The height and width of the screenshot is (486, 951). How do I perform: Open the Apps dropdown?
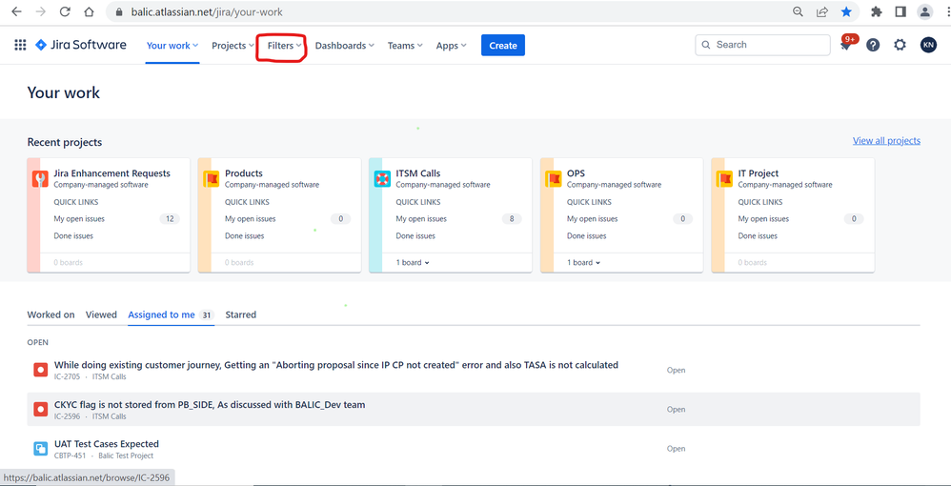coord(452,46)
